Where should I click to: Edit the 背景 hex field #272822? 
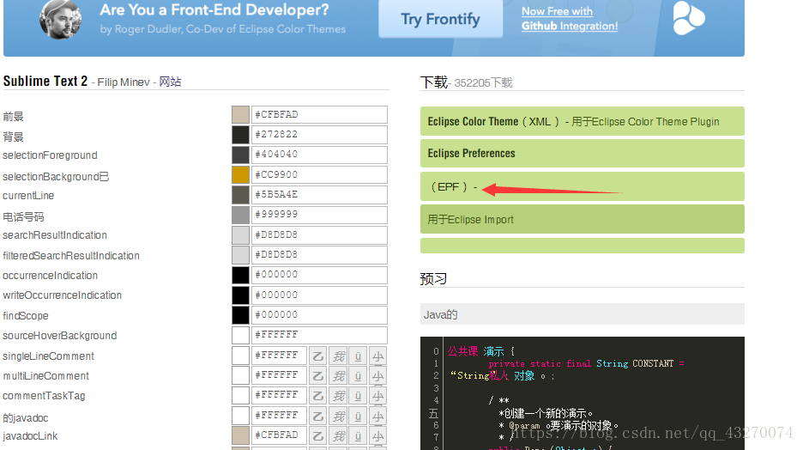click(x=319, y=134)
